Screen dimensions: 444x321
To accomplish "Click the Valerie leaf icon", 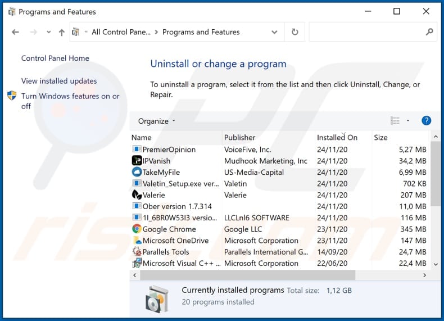I will pyautogui.click(x=137, y=195).
